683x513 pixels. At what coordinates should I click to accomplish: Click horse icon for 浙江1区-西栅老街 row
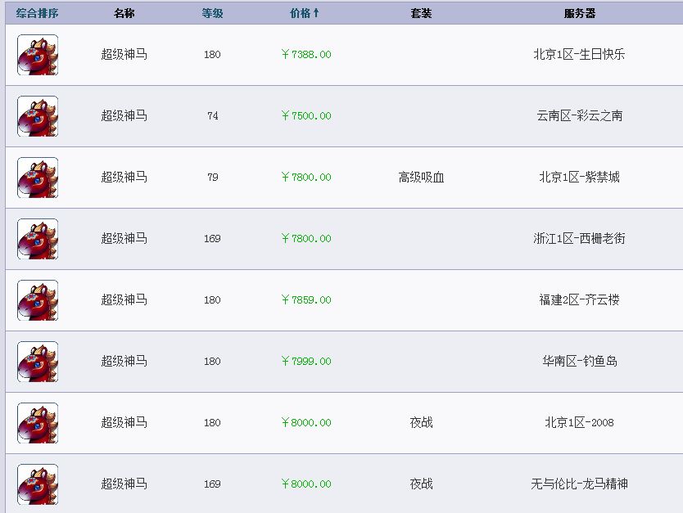point(38,239)
